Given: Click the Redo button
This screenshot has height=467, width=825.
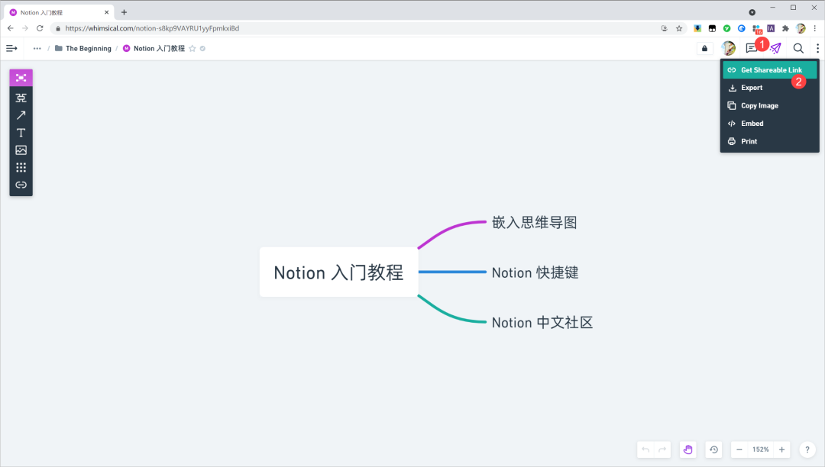Looking at the screenshot, I should point(662,449).
